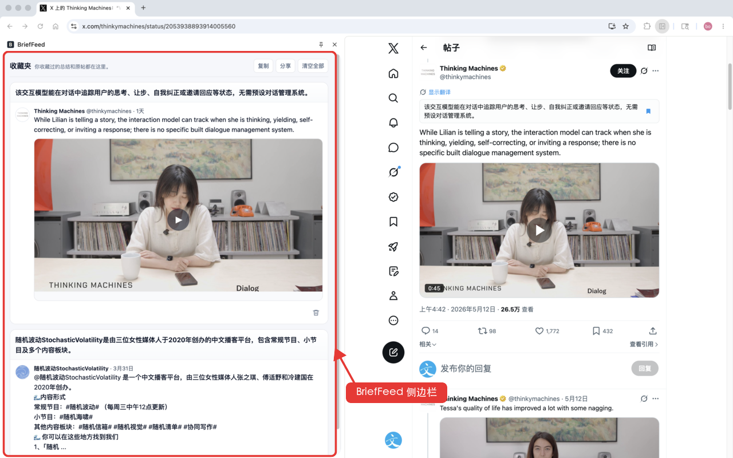Delete the Thinking Machines saved card

[316, 313]
